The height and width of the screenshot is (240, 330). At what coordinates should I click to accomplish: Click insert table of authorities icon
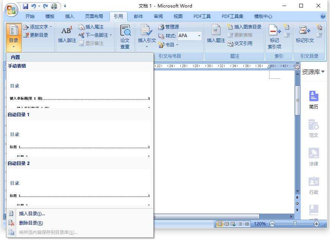pos(319,27)
